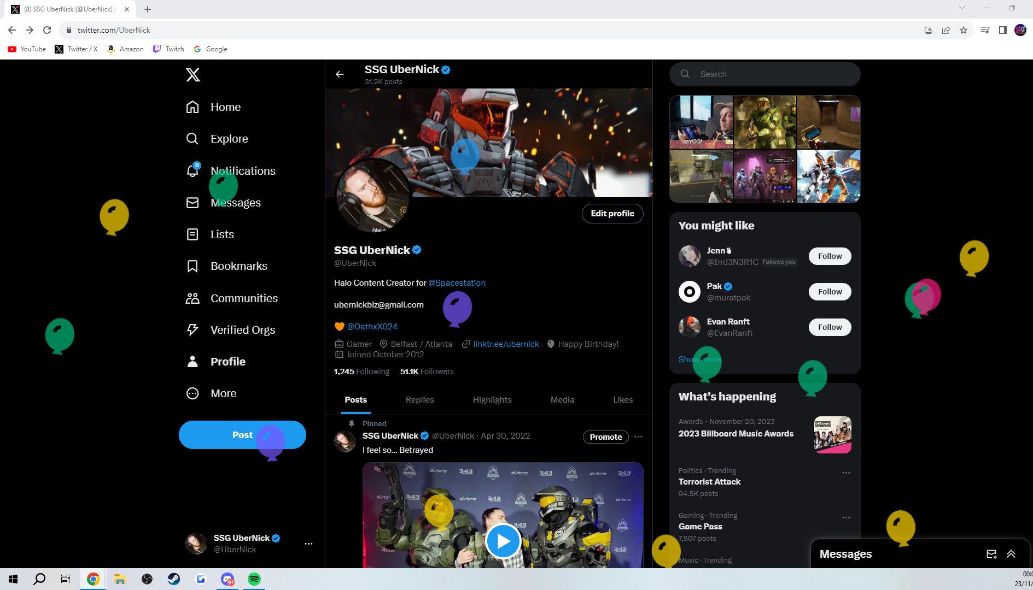View the 1,245 Following list
This screenshot has height=590, width=1033.
(361, 371)
